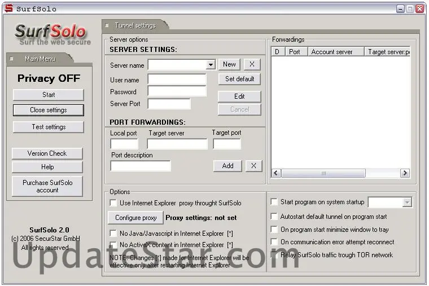Check On program start minimize to tray
Screen dimensions: 429x286
(274, 230)
